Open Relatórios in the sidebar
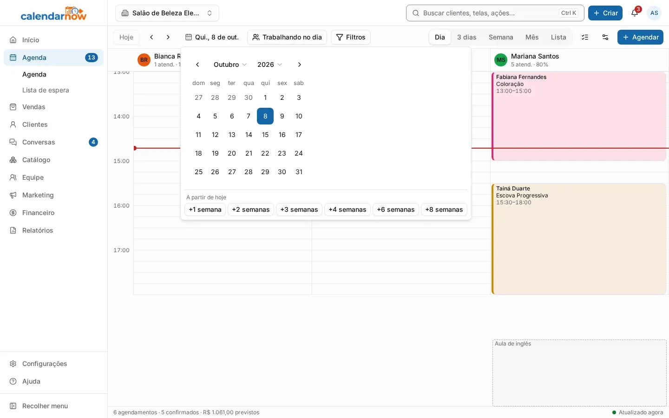The height and width of the screenshot is (418, 669). (54, 230)
